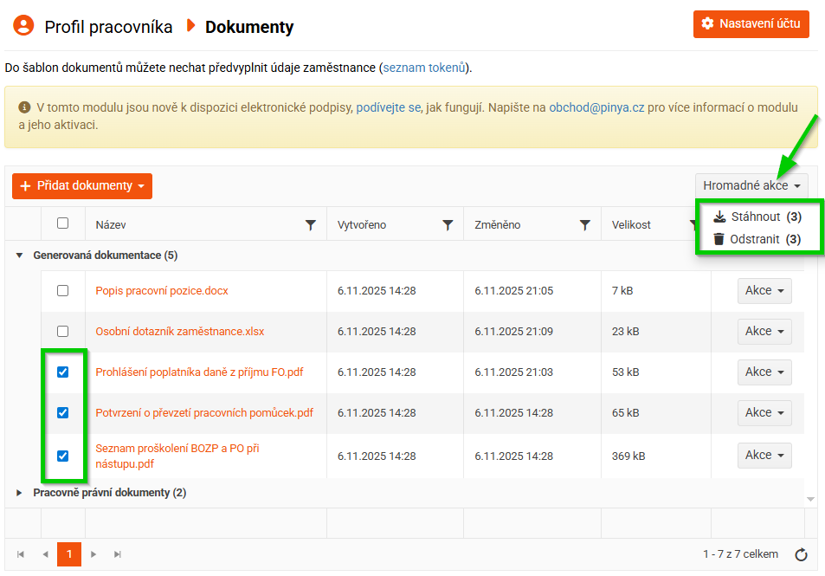Choose Stáhnout from the bulk actions menu
825x576 pixels.
(755, 217)
